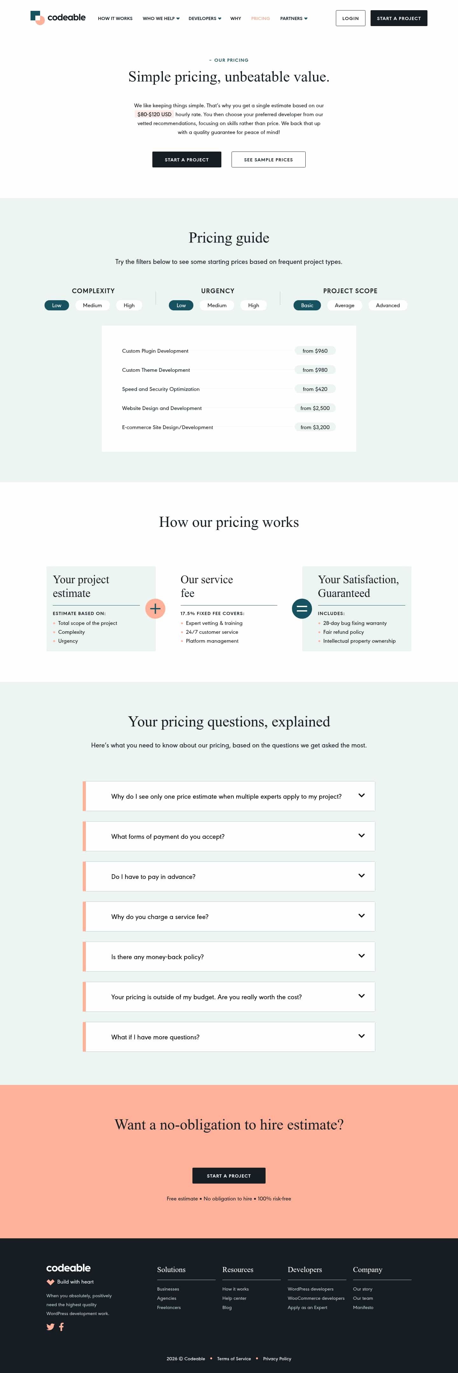The image size is (458, 1373).
Task: Select the Low urgency pill
Action: (x=181, y=305)
